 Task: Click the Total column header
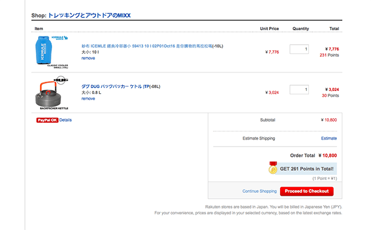pyautogui.click(x=334, y=28)
